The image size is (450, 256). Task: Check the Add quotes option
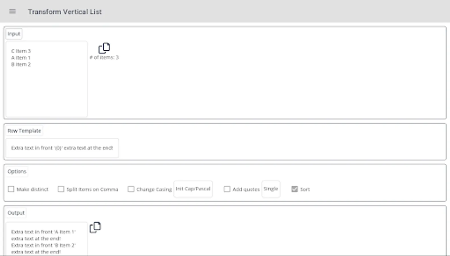click(227, 189)
